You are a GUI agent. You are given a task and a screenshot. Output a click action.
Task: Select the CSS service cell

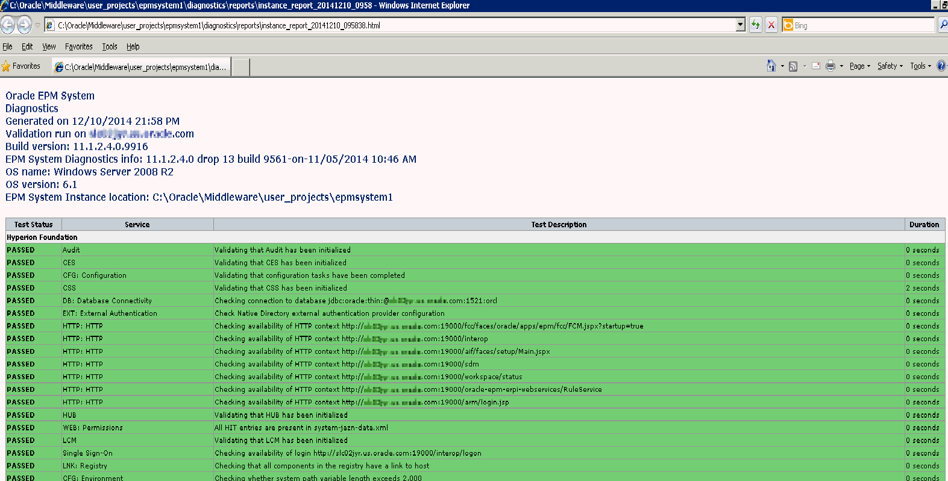[137, 288]
